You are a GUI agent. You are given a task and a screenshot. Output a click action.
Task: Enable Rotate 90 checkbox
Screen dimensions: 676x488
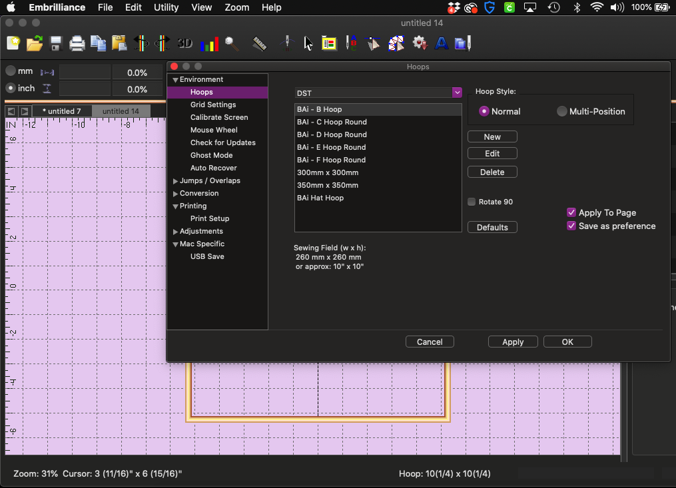(472, 202)
